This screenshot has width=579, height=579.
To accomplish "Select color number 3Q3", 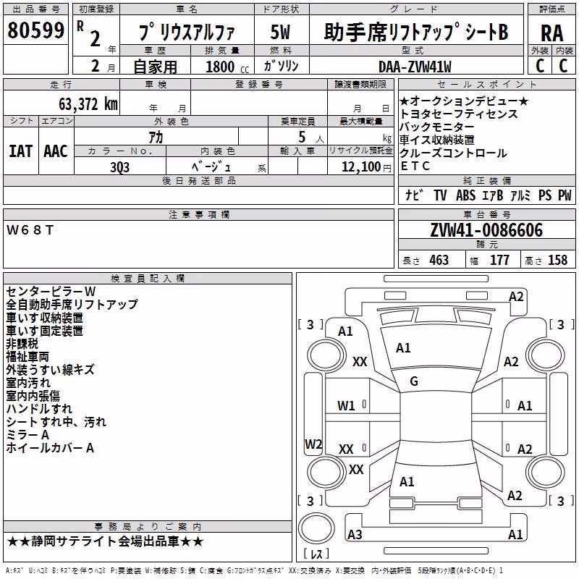I will pyautogui.click(x=119, y=167).
